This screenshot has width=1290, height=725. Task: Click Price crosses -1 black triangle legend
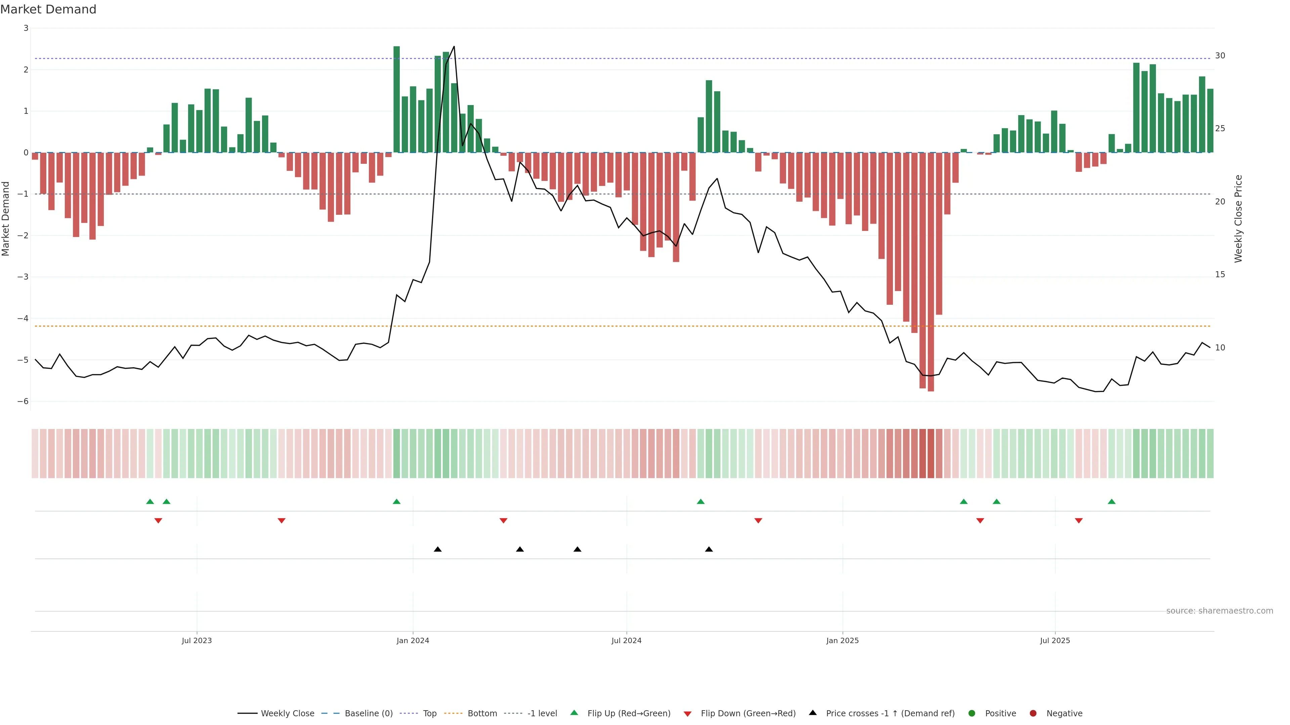click(812, 713)
